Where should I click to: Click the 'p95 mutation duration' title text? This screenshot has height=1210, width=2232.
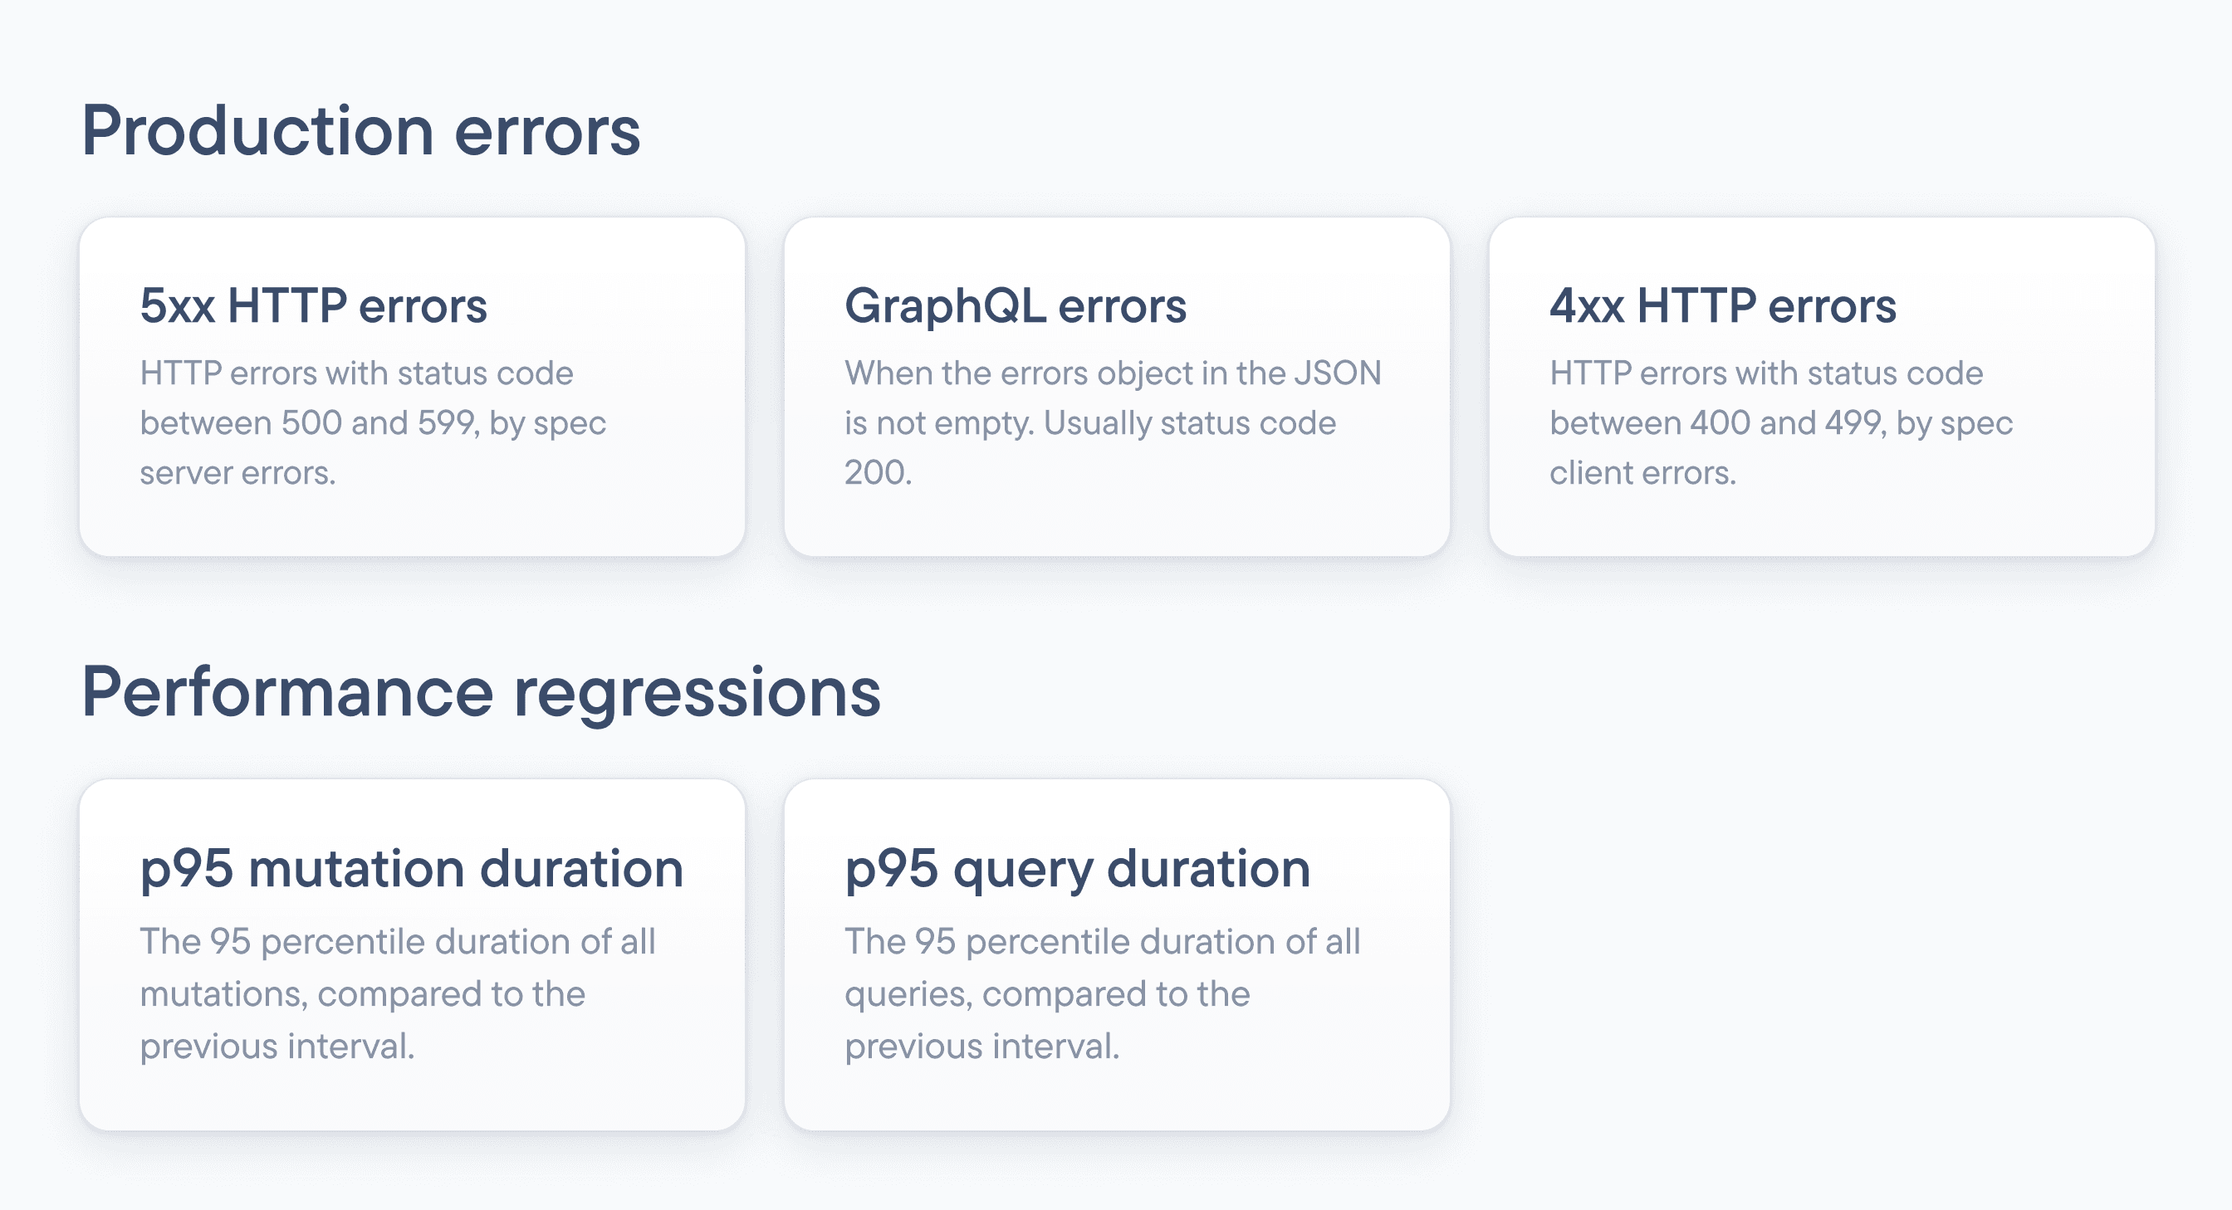click(412, 869)
